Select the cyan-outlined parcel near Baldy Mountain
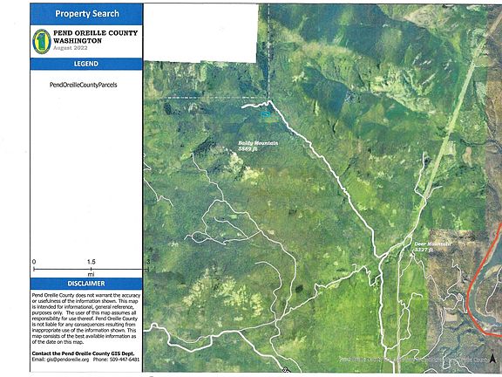Screen dimensions: 502x377 tap(266, 113)
